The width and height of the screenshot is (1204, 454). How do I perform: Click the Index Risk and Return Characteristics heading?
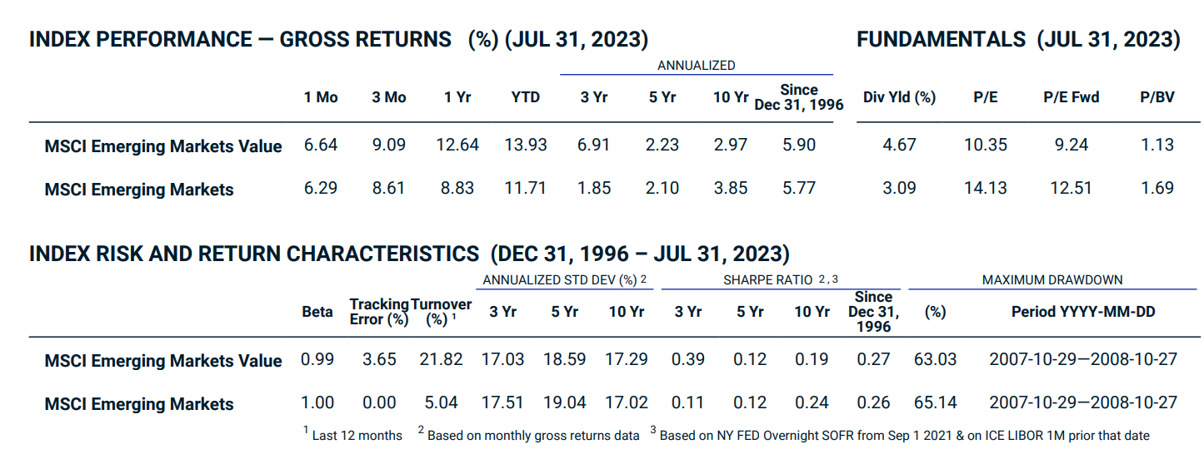tap(409, 254)
